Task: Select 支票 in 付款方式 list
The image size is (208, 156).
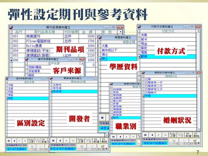Action: point(168,35)
